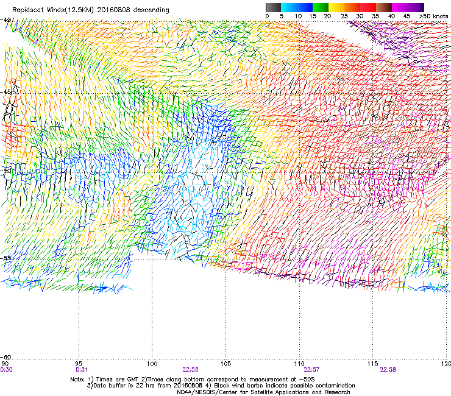The width and height of the screenshot is (451, 396).
Task: Click the '-60' latitude label
Action: click(5, 357)
